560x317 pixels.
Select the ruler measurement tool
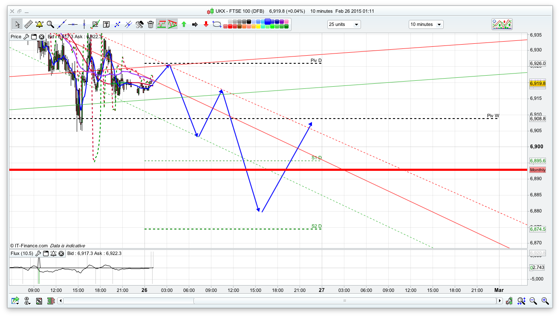coord(28,24)
